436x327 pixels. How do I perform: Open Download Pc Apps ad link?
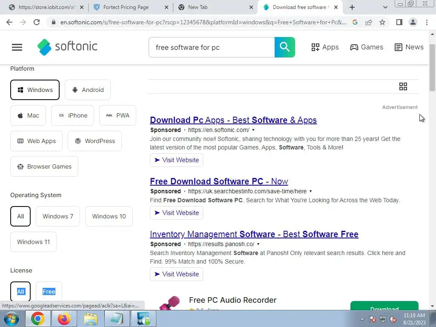[x=233, y=120]
